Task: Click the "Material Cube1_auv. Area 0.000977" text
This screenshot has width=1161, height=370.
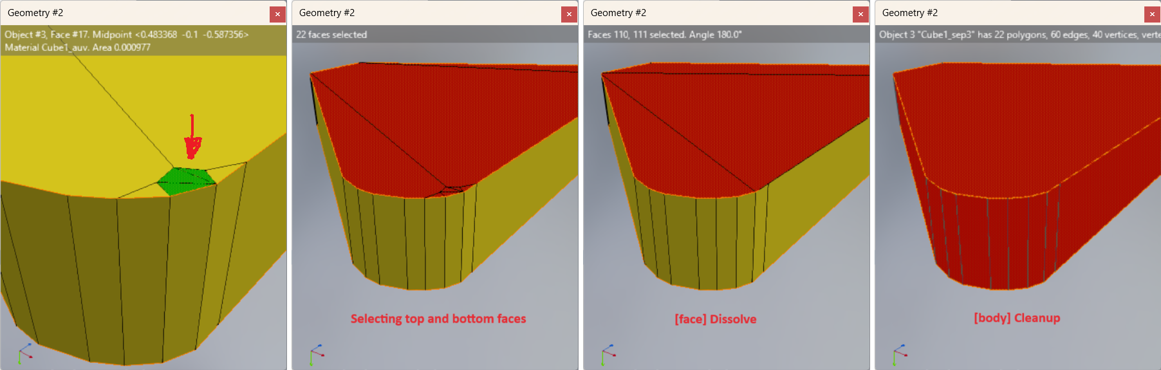Action: coord(78,48)
